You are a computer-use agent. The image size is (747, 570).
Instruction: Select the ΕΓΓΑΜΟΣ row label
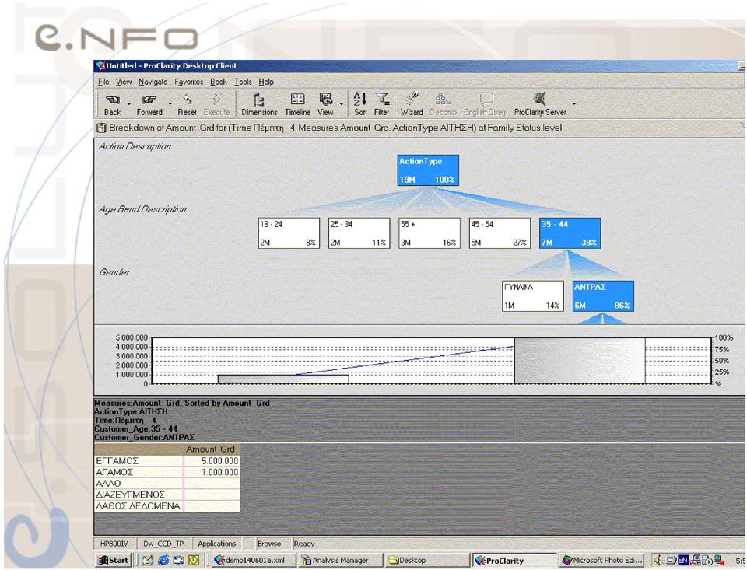point(139,461)
